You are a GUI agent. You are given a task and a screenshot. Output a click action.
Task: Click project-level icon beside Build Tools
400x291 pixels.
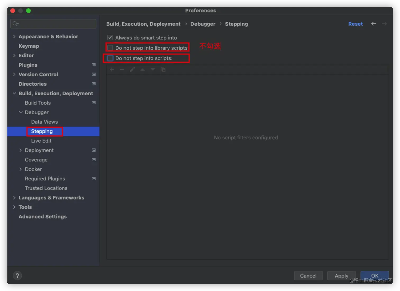(x=94, y=103)
